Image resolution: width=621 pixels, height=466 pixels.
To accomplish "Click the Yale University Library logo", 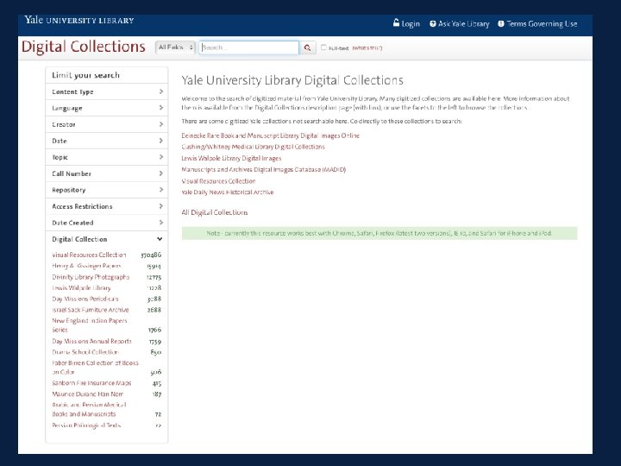I will coord(79,20).
